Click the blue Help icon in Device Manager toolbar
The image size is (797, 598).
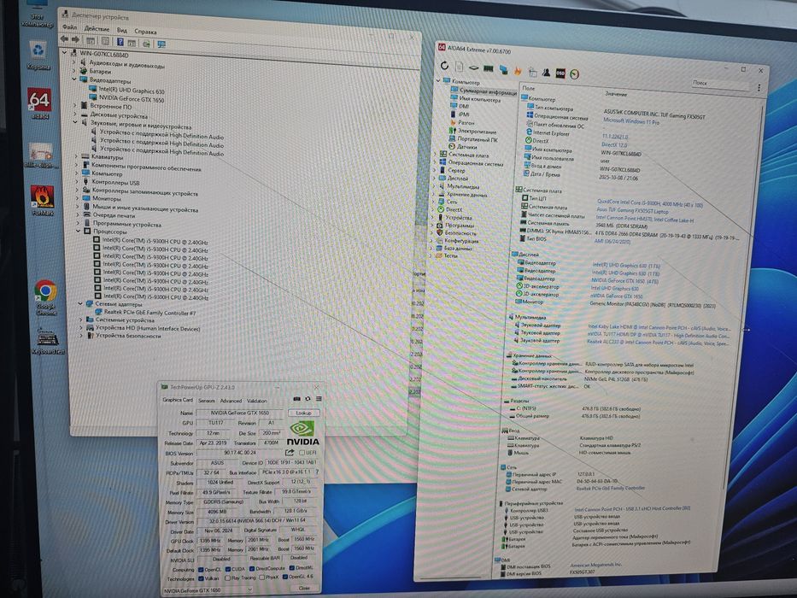pos(120,42)
